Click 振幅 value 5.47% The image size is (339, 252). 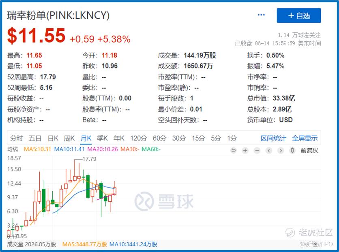[275, 66]
